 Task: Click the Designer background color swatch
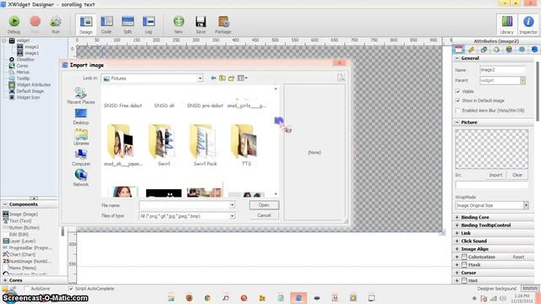pos(530,289)
